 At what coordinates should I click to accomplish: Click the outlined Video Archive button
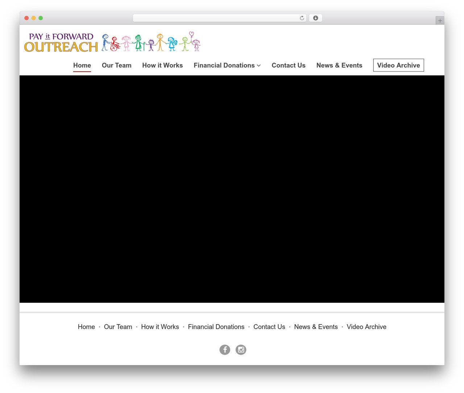tap(398, 65)
